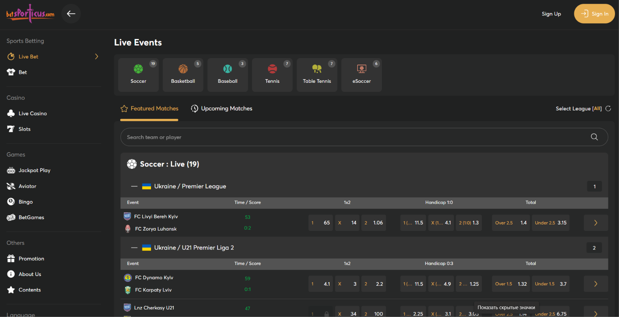Select the Tennis sport card
Image resolution: width=619 pixels, height=317 pixels.
tap(272, 75)
